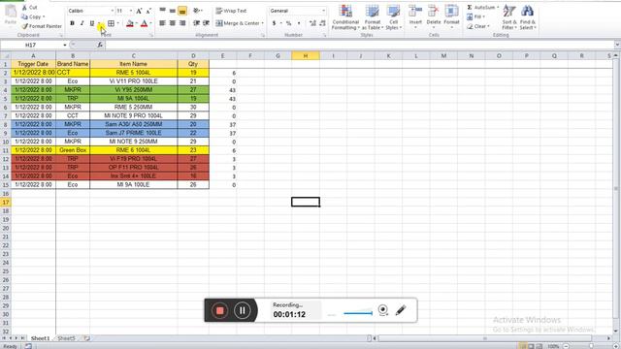This screenshot has width=621, height=349.
Task: Click Decrease Decimal icon
Action: pos(322,23)
